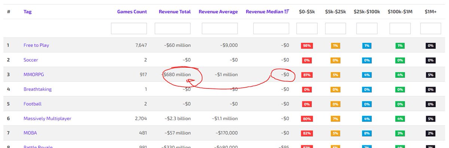The image size is (449, 148).
Task: Click the Revenue Median sort direction icon
Action: click(x=287, y=12)
